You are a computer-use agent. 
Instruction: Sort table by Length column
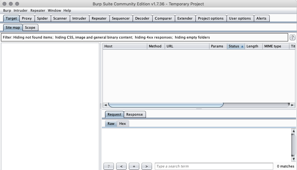pyautogui.click(x=254, y=46)
